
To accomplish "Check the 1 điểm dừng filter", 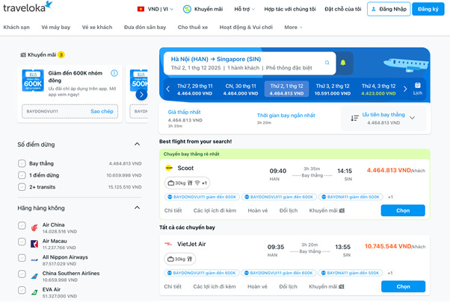I will point(22,175).
